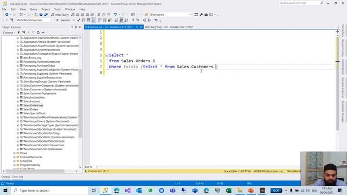Open the File menu

point(4,9)
